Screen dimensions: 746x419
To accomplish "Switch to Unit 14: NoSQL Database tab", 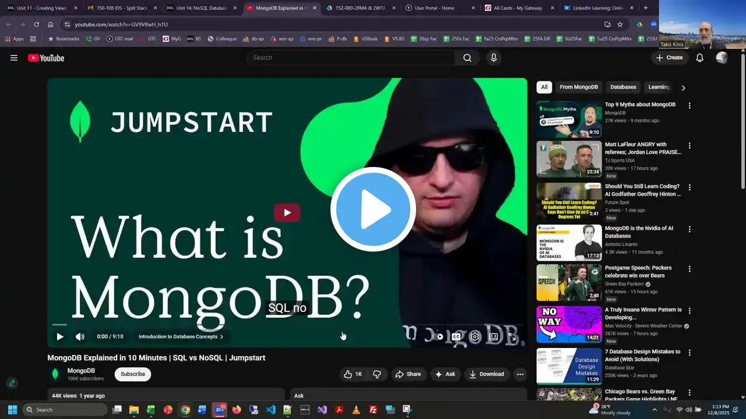I will click(202, 8).
